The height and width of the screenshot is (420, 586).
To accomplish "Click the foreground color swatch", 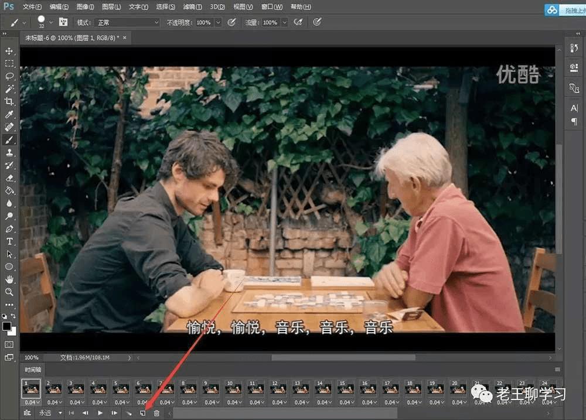I will coord(6,326).
